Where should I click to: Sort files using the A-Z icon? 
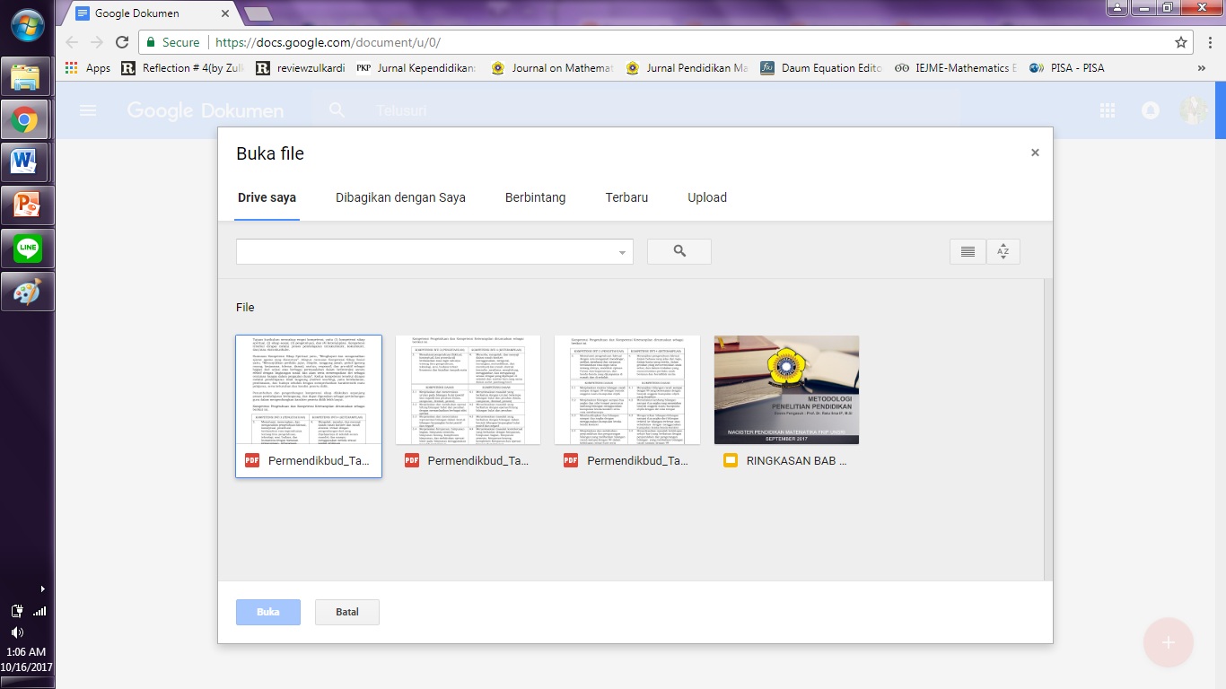pyautogui.click(x=1003, y=251)
